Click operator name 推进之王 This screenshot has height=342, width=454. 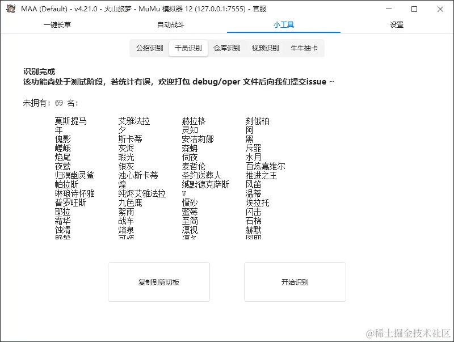[x=262, y=175]
